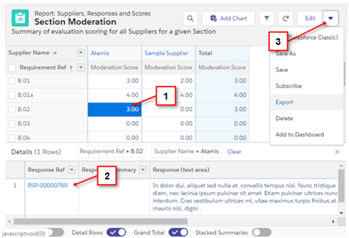The height and width of the screenshot is (238, 349).
Task: Select Export from the menu
Action: pyautogui.click(x=284, y=102)
